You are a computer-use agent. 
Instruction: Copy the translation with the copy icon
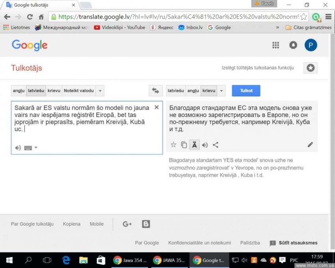184,145
